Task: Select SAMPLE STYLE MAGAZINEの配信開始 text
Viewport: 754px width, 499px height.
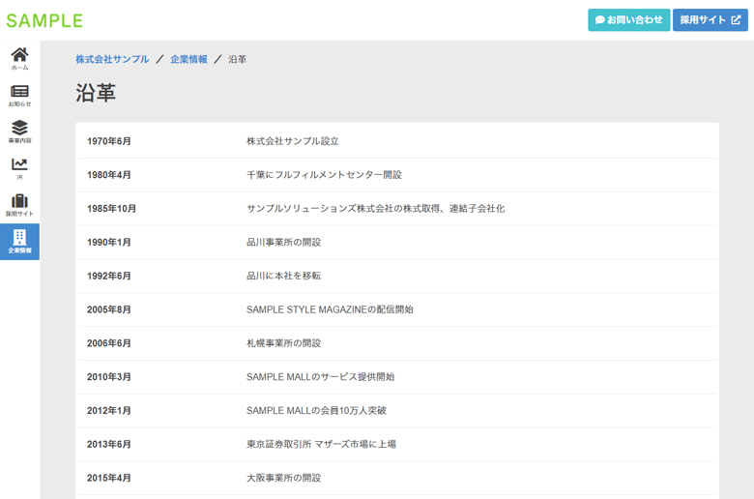Action: [330, 309]
